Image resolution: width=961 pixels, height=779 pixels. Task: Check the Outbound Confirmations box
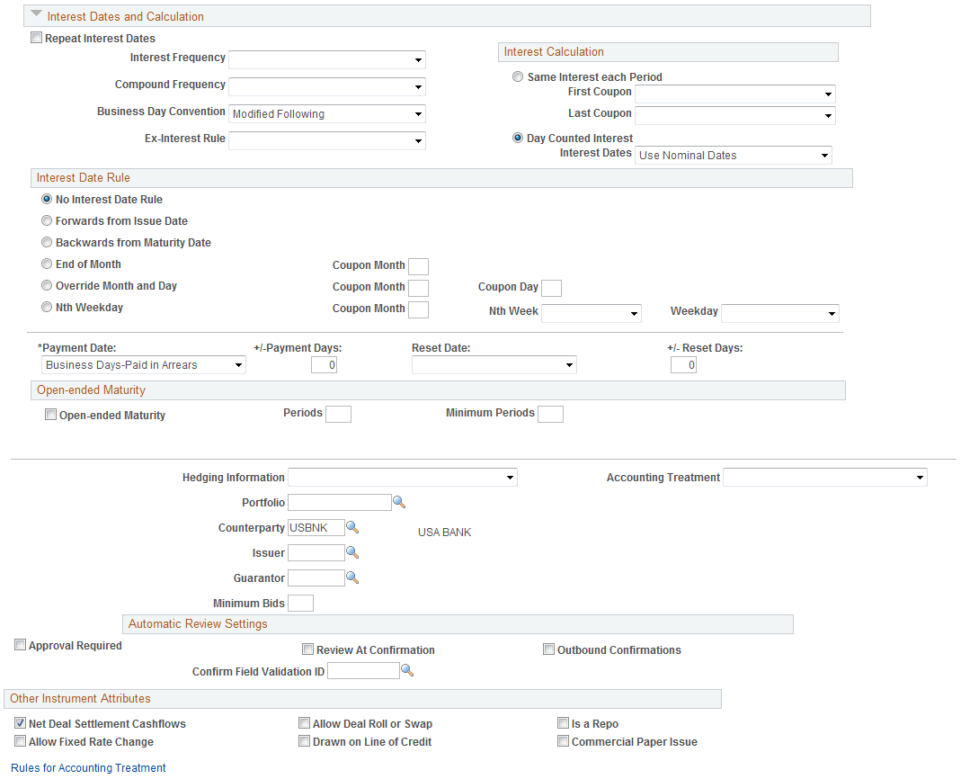tap(548, 649)
